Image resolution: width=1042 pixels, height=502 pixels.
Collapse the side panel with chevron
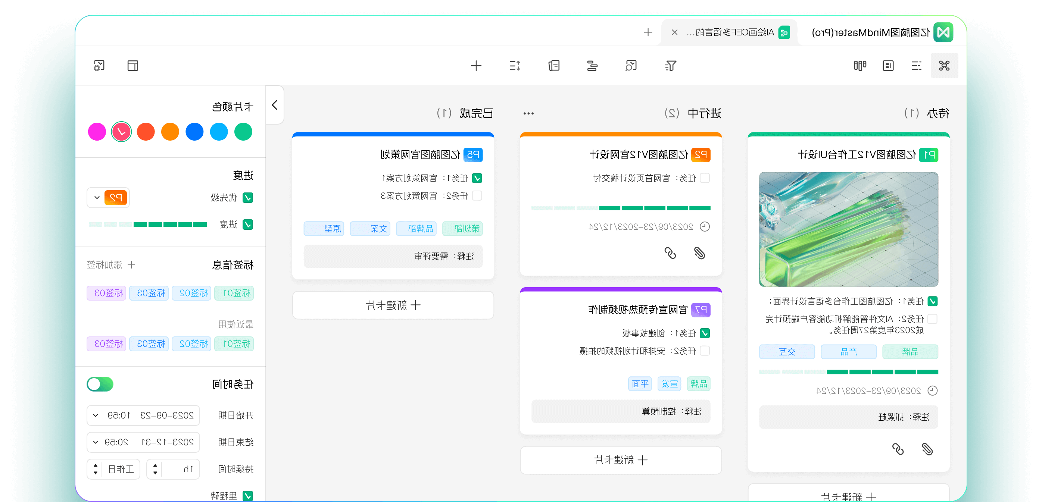tap(274, 105)
